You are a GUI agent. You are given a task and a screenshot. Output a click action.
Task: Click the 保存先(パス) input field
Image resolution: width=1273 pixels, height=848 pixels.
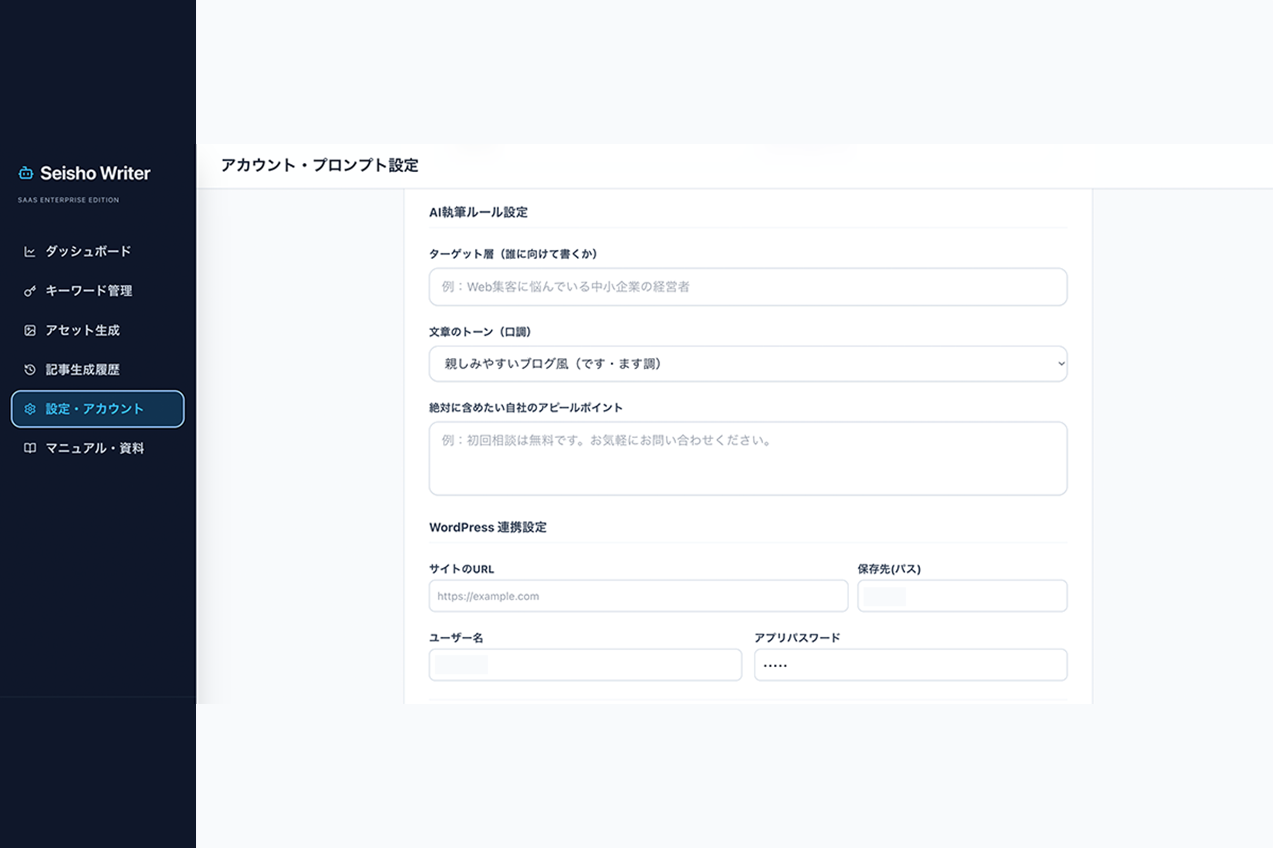tap(961, 596)
